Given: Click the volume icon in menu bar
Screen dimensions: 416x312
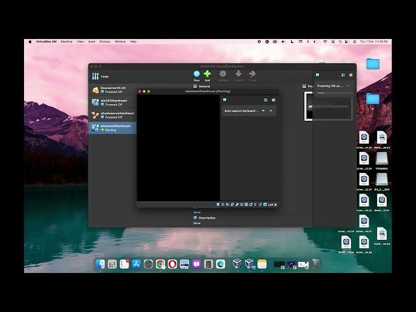Looking at the screenshot, I should (283, 42).
